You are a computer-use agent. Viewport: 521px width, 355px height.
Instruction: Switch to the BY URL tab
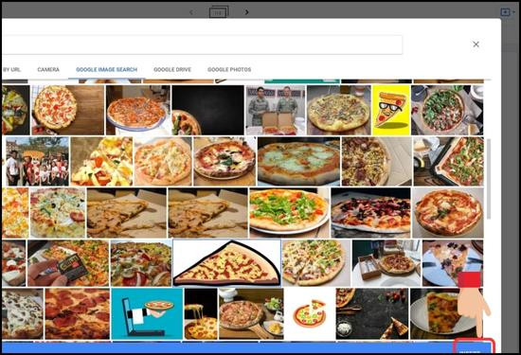click(x=11, y=69)
